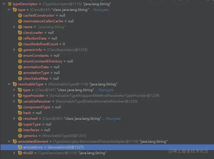The height and width of the screenshot is (159, 214).
Task: Select the classValueMap = null row
Action: click(x=107, y=78)
